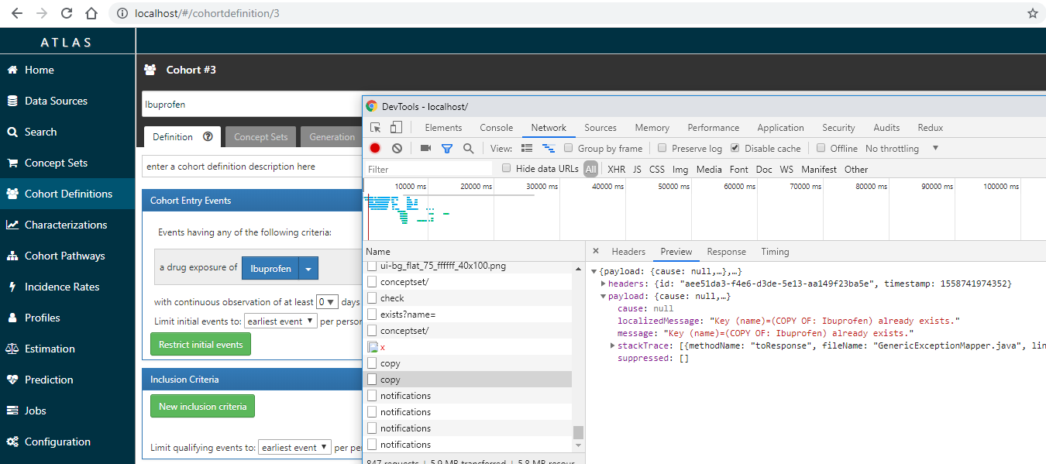The height and width of the screenshot is (464, 1046).
Task: Open Characterizations in sidebar
Action: [67, 225]
